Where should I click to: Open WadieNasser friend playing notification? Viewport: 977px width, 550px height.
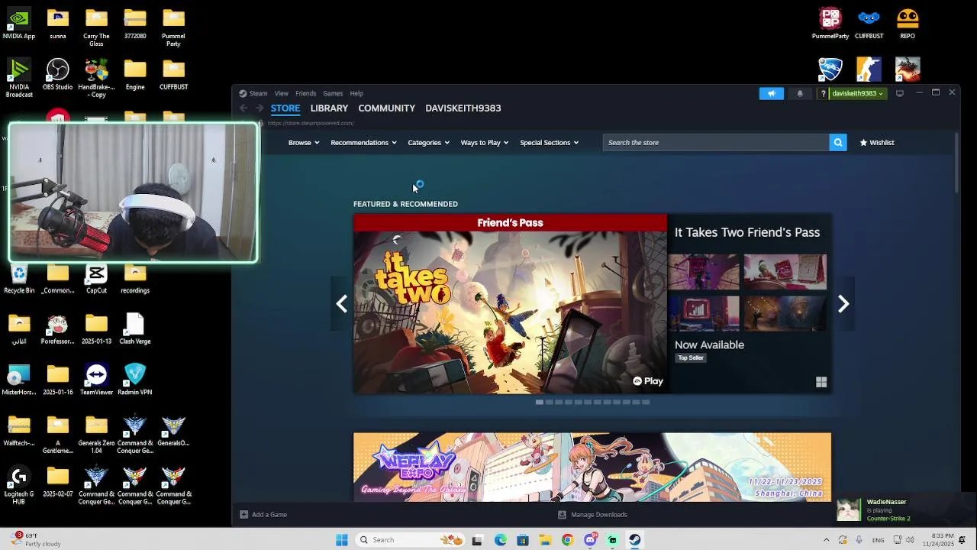(x=904, y=510)
